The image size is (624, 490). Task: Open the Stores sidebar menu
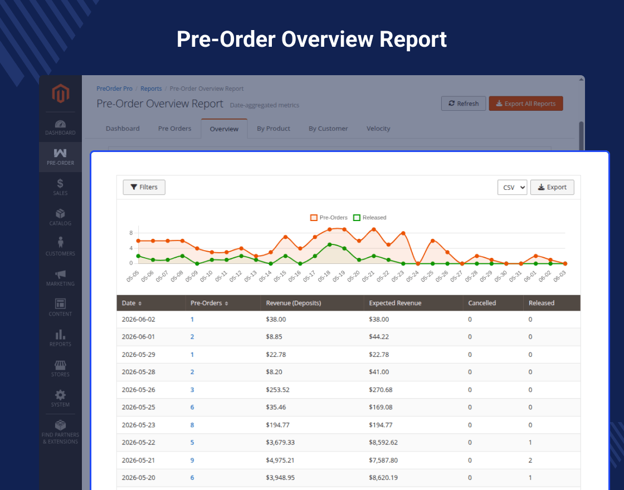[x=61, y=368]
